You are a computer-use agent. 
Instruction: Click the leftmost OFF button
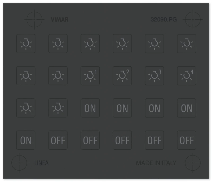coord(58,140)
